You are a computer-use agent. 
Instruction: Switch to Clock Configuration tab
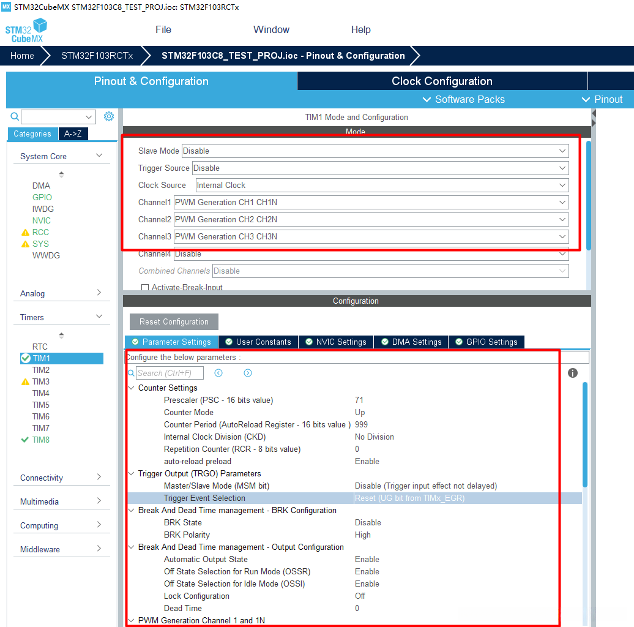pos(442,81)
